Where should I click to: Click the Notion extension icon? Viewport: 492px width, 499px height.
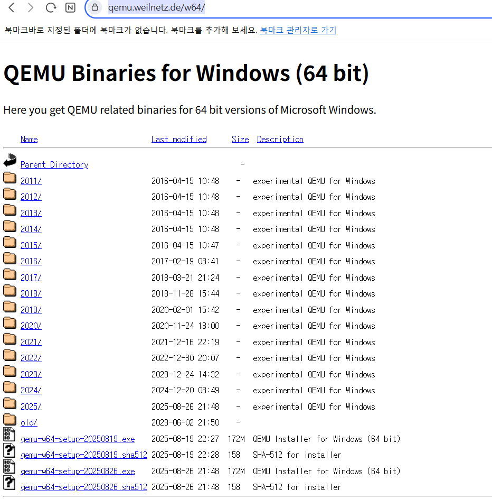(x=70, y=7)
